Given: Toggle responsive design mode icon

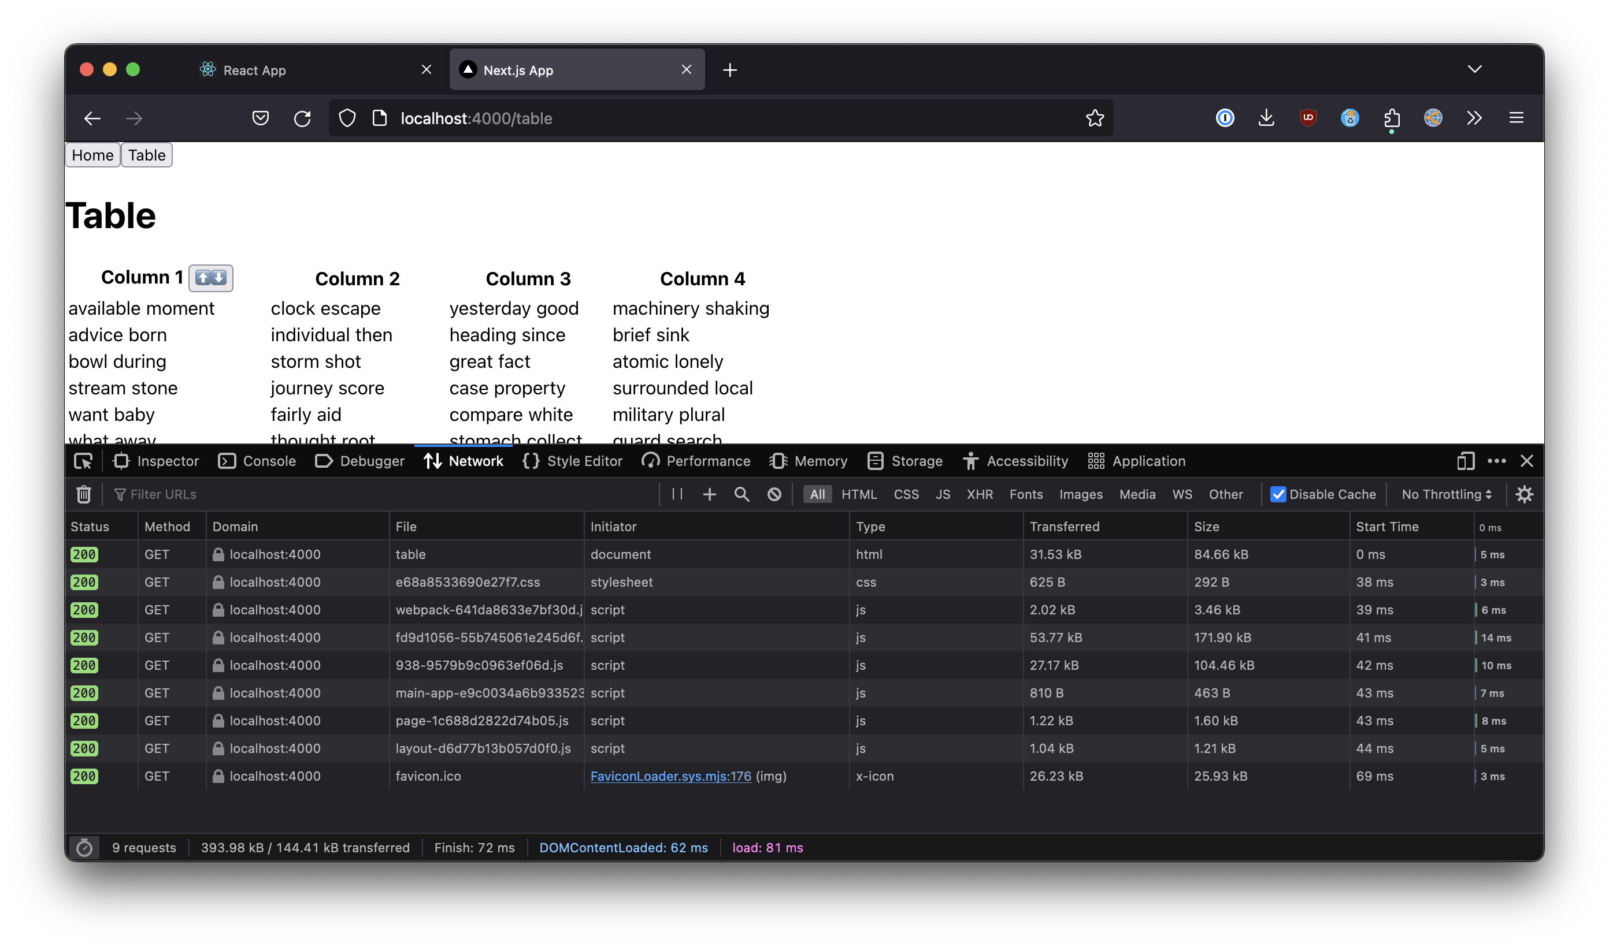Looking at the screenshot, I should pos(1465,461).
